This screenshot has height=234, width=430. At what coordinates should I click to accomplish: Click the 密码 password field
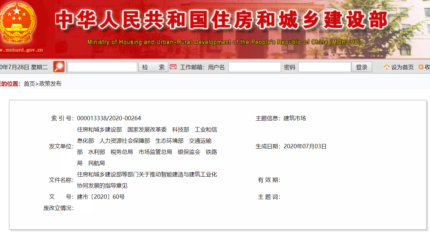[x=324, y=67]
